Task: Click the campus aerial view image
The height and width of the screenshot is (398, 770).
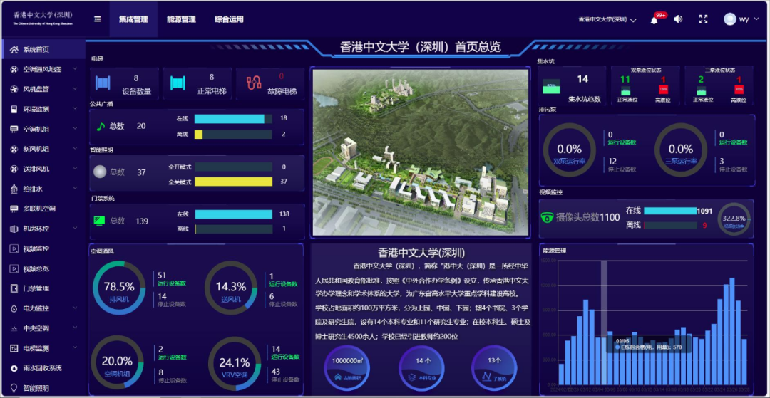Action: 421,152
